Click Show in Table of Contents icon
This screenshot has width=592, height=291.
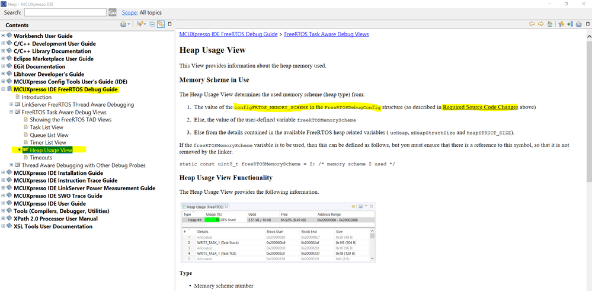click(561, 24)
